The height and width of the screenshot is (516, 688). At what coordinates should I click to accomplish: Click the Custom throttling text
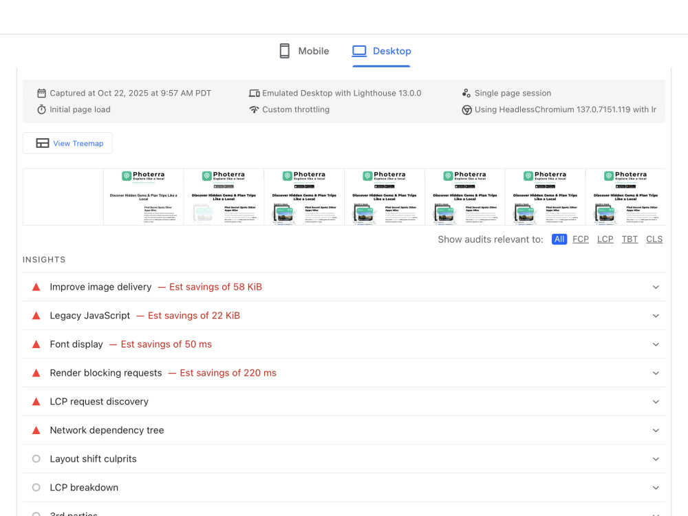point(296,109)
